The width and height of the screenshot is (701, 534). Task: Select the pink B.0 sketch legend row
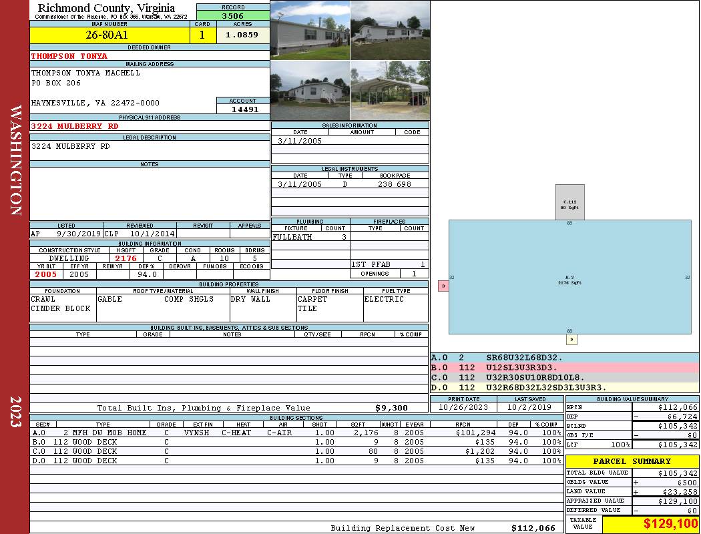(564, 368)
